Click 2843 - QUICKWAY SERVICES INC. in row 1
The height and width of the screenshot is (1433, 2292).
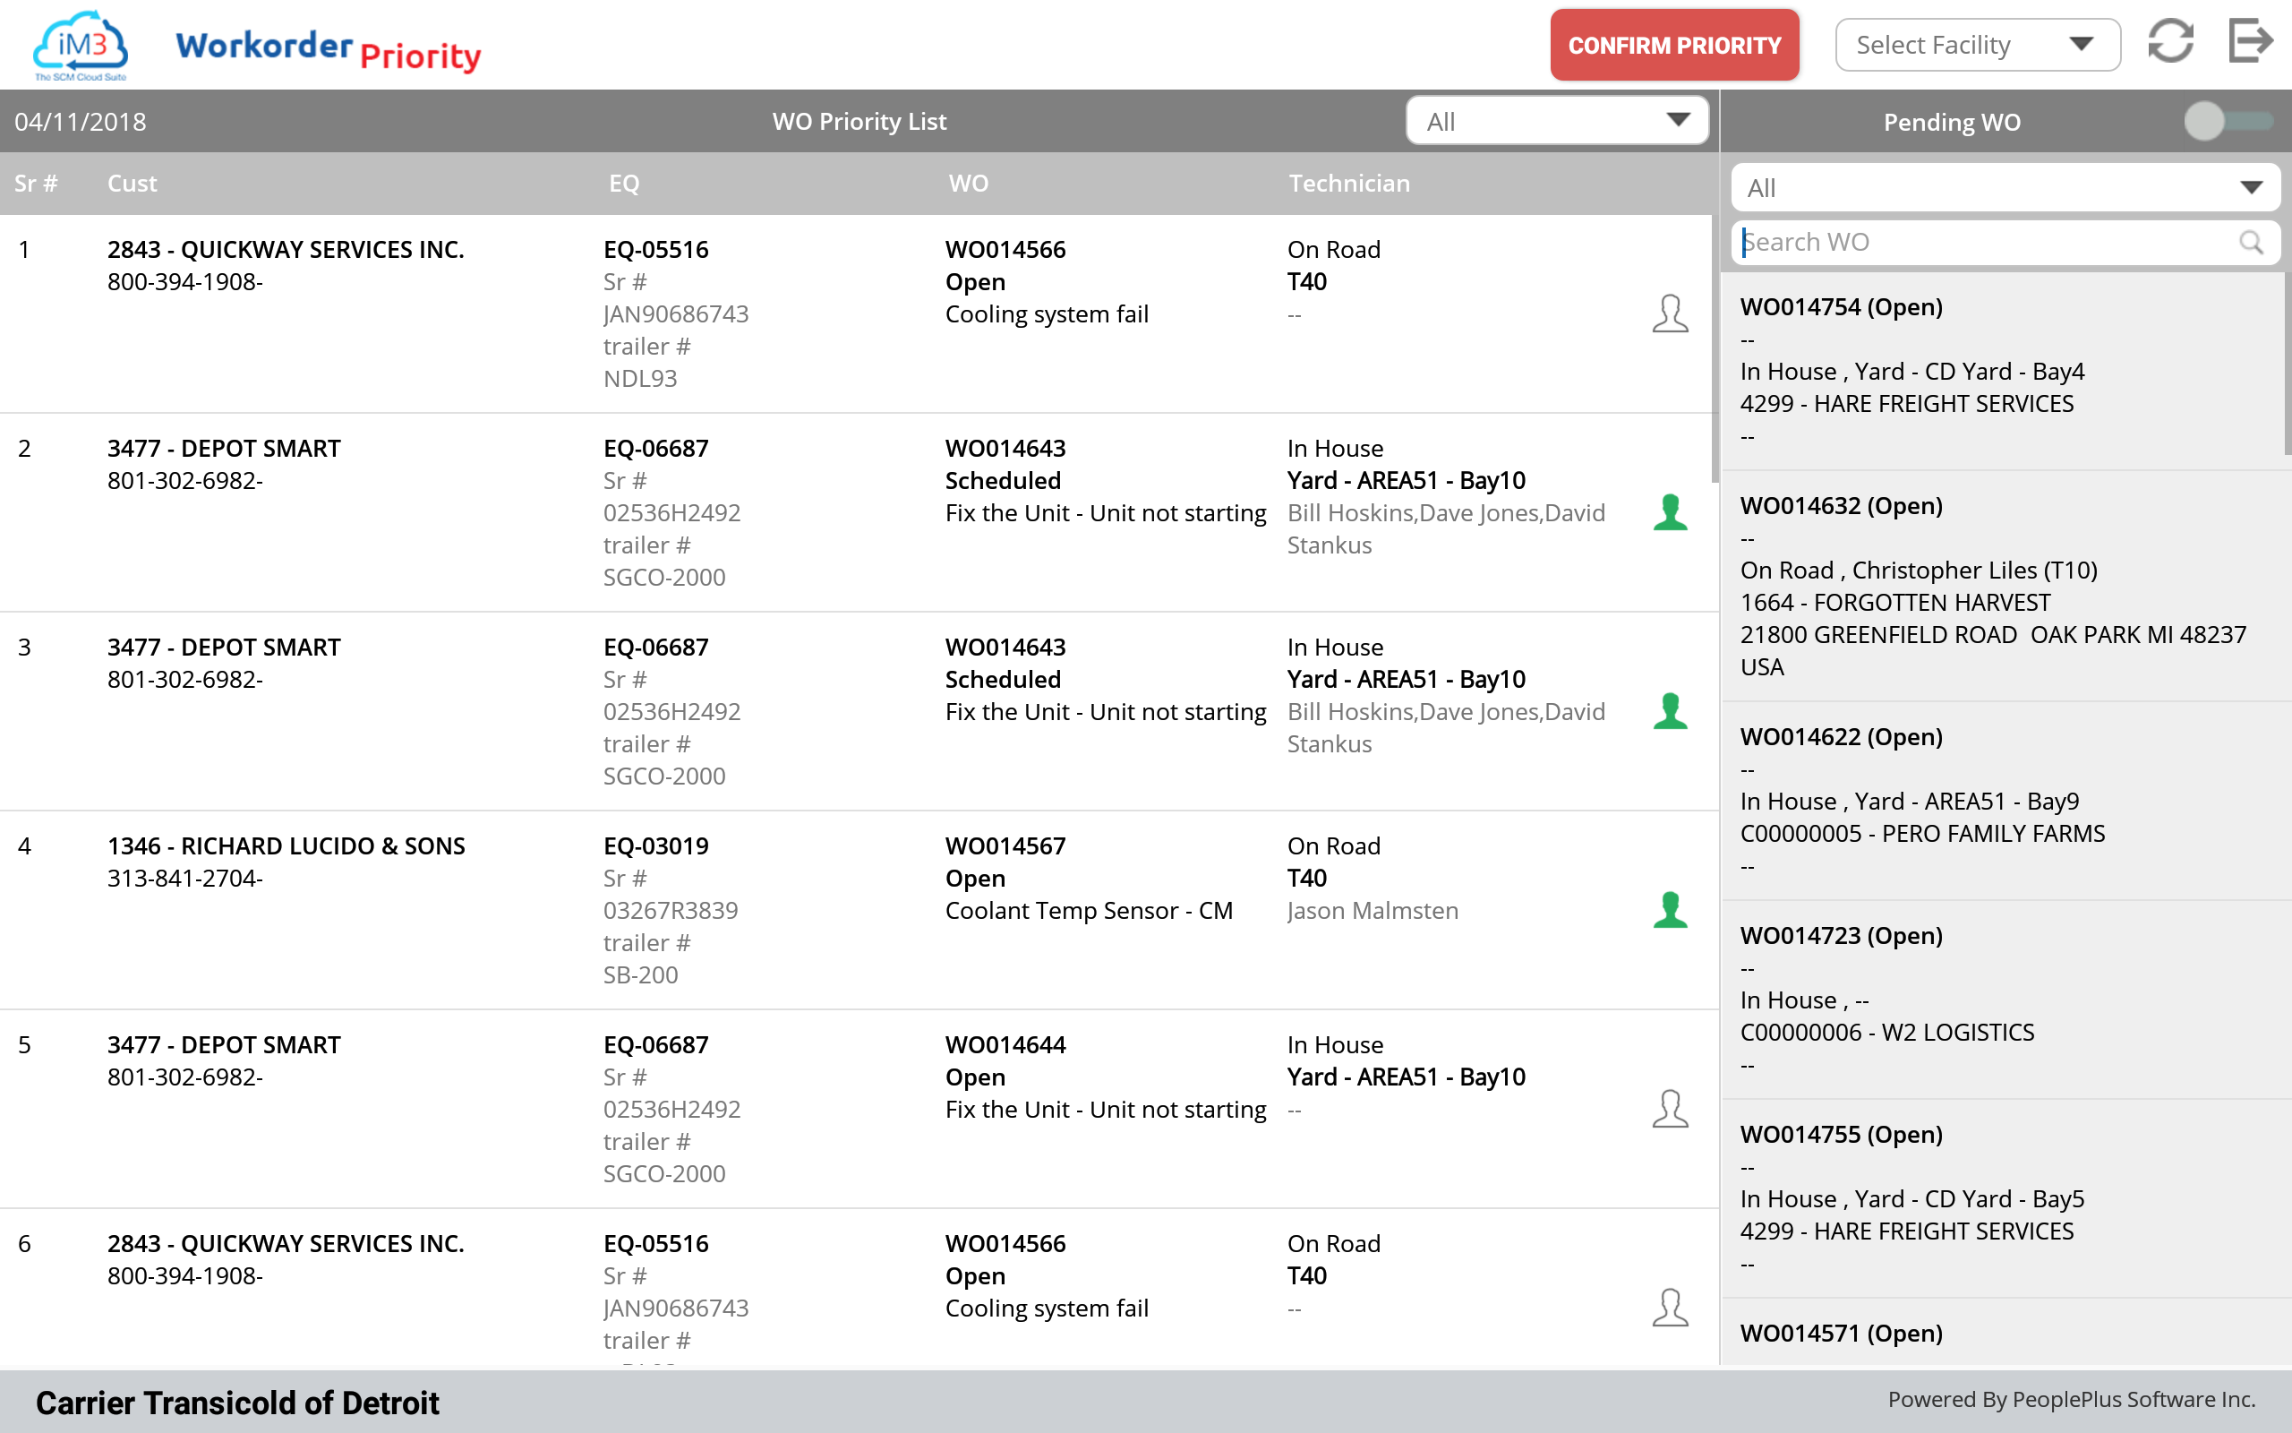point(285,249)
